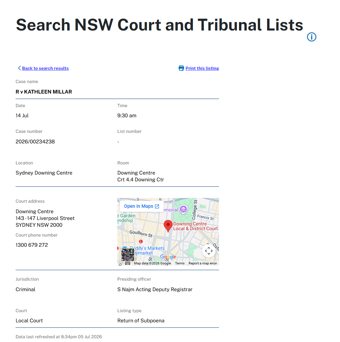Click Report a map error link
This screenshot has height=342, width=340.
(x=203, y=263)
